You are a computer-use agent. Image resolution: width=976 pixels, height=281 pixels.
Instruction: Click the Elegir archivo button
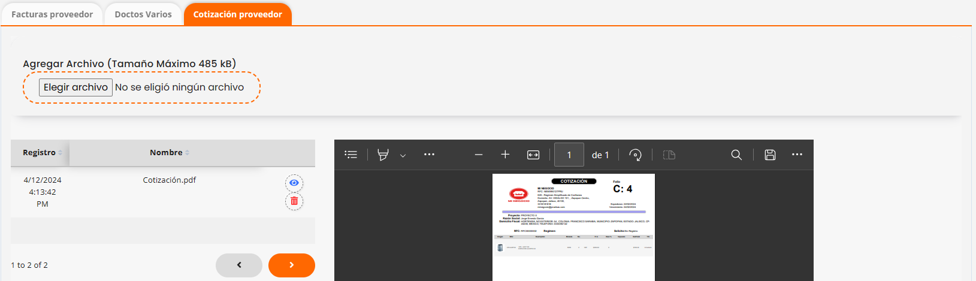click(x=75, y=87)
